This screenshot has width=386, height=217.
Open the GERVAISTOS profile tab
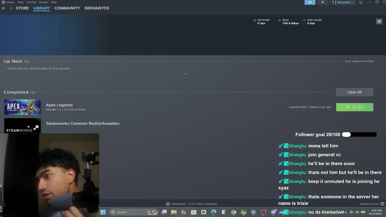coord(97,8)
